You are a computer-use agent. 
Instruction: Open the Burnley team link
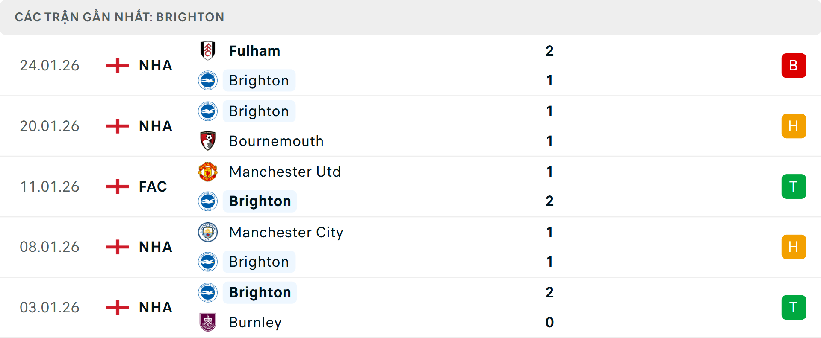click(x=255, y=322)
